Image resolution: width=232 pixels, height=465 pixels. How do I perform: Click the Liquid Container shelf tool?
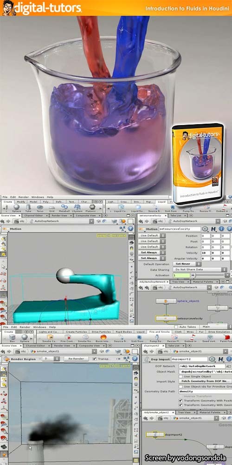[121, 207]
